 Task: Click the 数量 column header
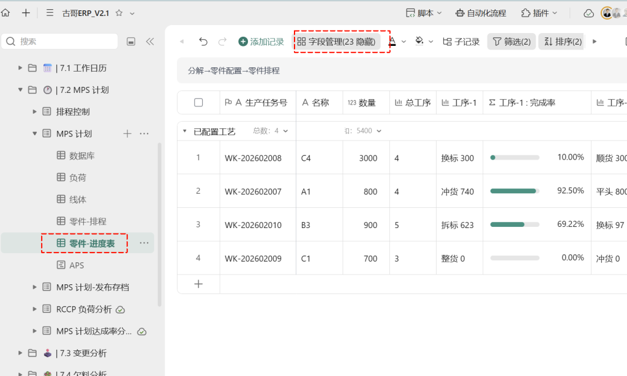[366, 103]
